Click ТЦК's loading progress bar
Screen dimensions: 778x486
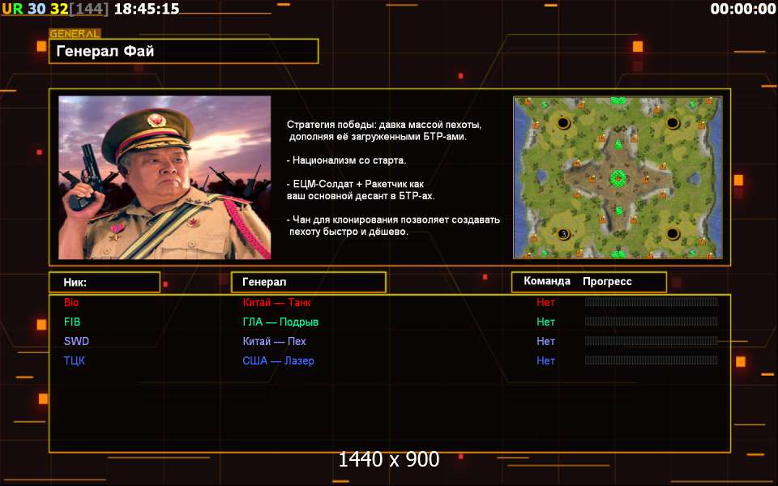click(x=652, y=360)
